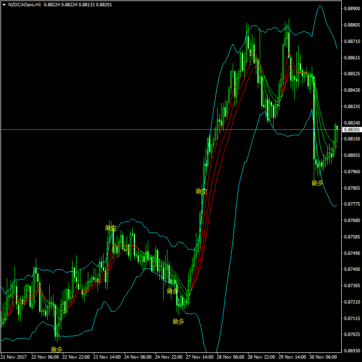Click the 0.87210 price axis label
Screen dimensions: 362x362
352,302
